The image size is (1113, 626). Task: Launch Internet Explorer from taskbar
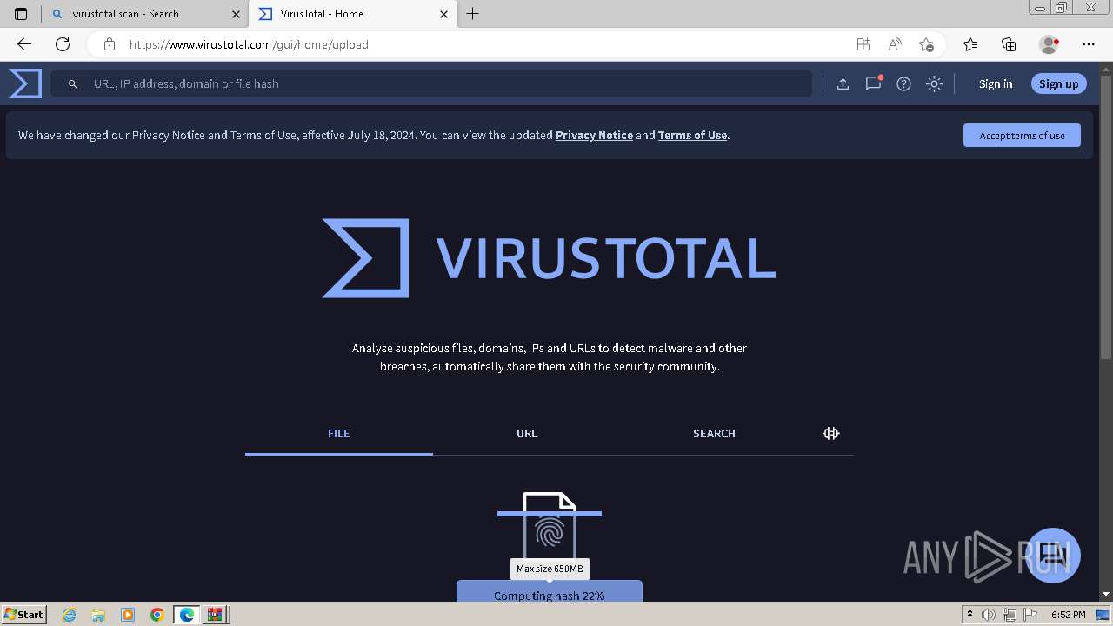coord(70,615)
